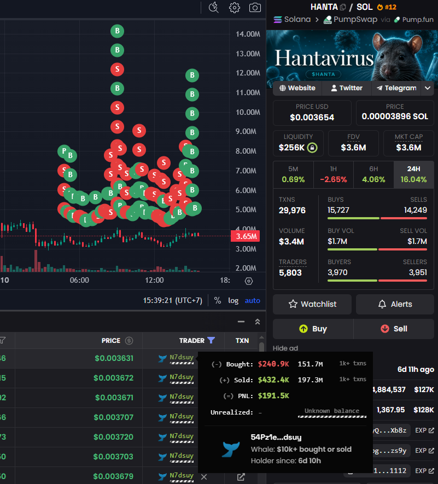Viewport: 438px width, 484px height.
Task: Expand the transactions panel double chevron
Action: point(258,322)
